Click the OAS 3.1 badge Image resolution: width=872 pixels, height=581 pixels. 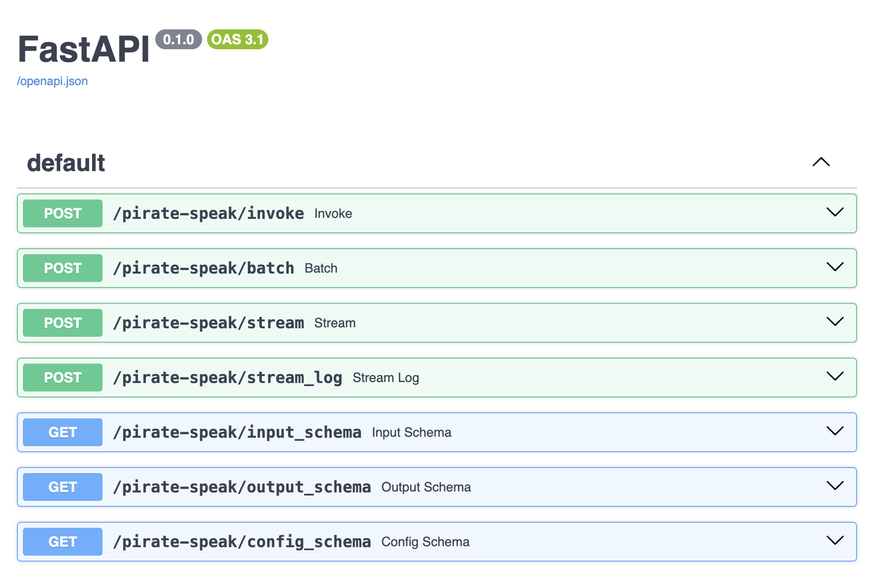pos(237,40)
